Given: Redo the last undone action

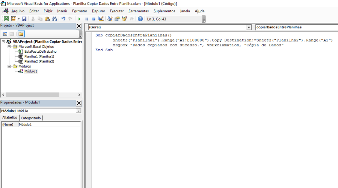Looking at the screenshot, I should (71, 19).
